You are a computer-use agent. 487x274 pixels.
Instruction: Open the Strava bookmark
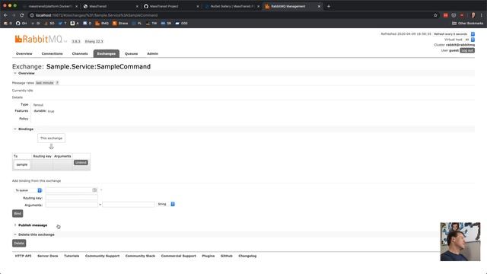[x=120, y=24]
